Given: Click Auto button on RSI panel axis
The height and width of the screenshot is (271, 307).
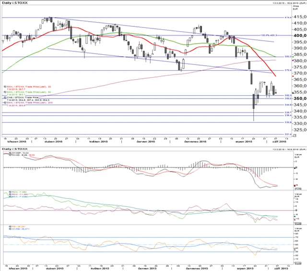Looking at the screenshot, I should tap(298, 263).
